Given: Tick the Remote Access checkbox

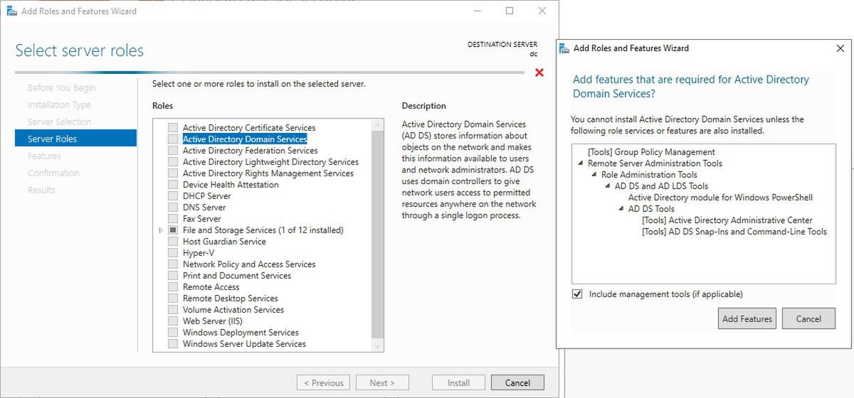Looking at the screenshot, I should [173, 287].
